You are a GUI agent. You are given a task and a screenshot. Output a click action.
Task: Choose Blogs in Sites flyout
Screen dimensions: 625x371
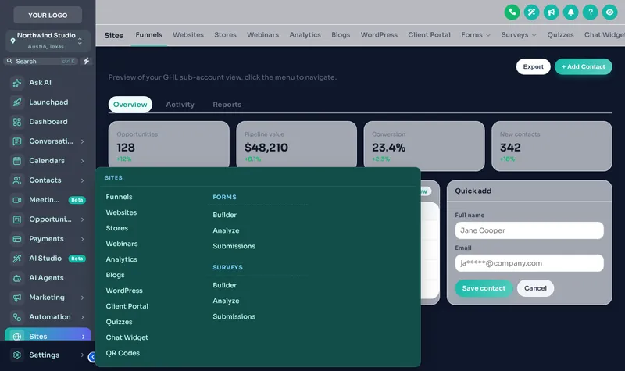coord(115,275)
